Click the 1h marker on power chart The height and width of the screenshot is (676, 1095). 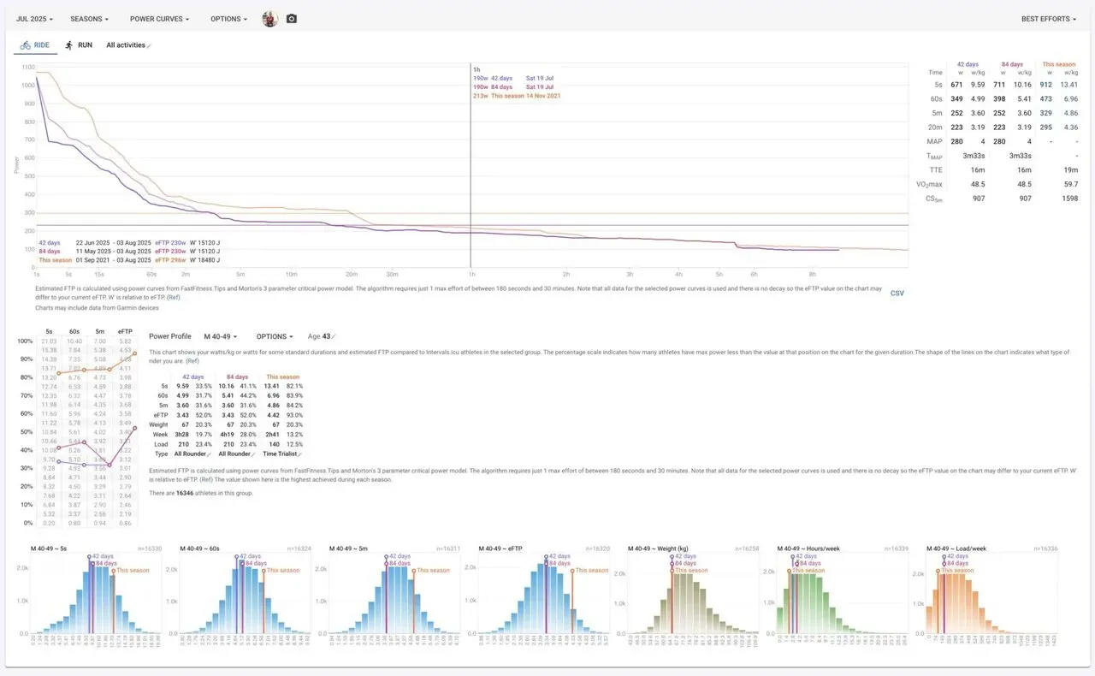point(476,68)
